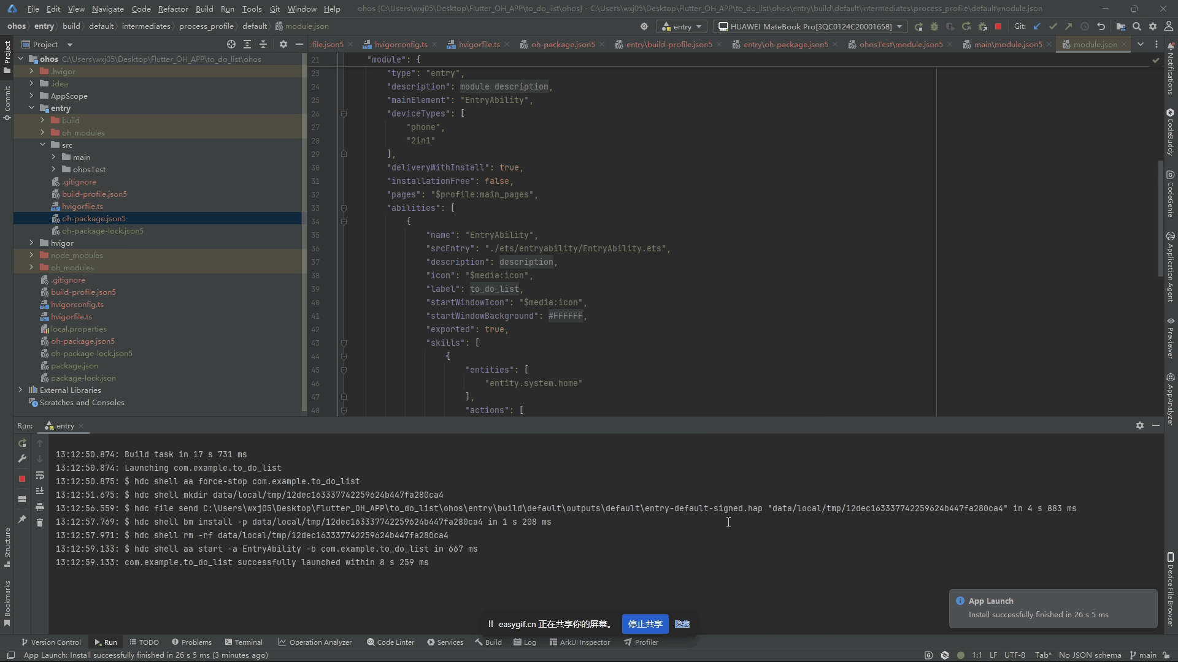This screenshot has height=662, width=1178.
Task: Open the Terminal tool window
Action: (244, 642)
